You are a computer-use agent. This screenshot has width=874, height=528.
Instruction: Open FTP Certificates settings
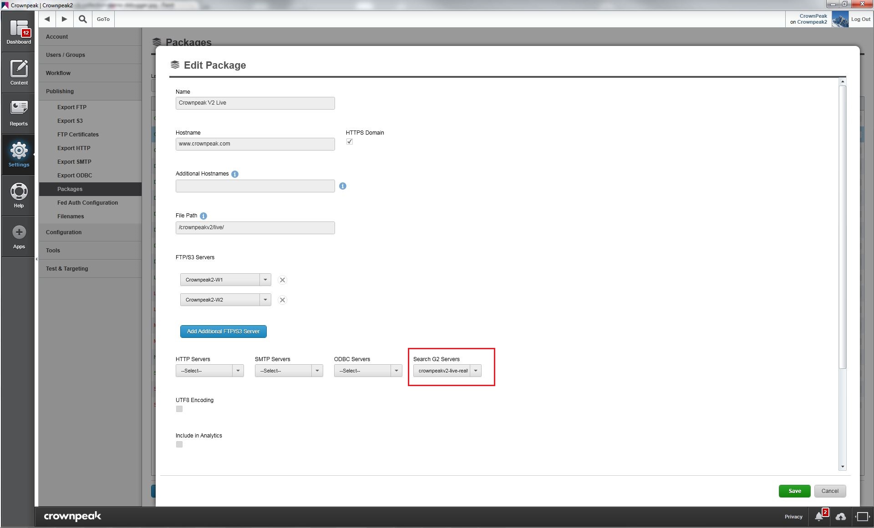pyautogui.click(x=90, y=135)
